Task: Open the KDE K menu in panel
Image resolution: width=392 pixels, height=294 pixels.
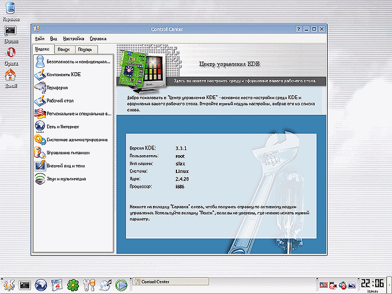Action: 9,284
